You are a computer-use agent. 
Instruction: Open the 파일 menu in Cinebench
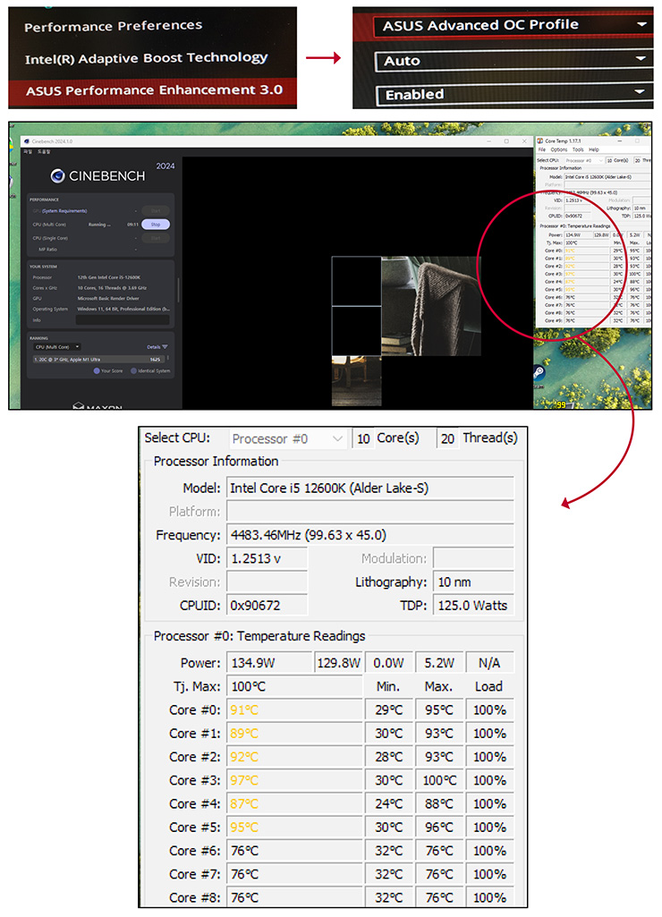[26, 151]
